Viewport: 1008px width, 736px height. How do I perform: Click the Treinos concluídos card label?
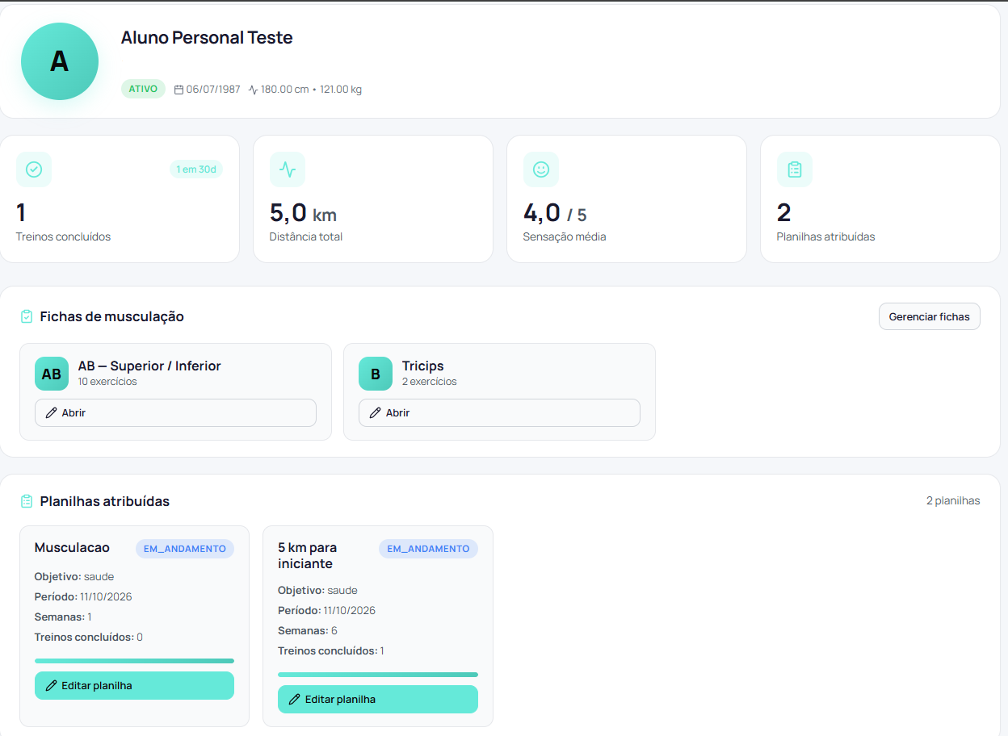tap(63, 237)
